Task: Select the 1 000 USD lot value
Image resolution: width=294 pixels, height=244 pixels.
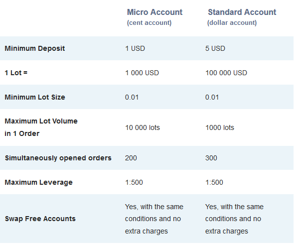Action: pyautogui.click(x=142, y=73)
